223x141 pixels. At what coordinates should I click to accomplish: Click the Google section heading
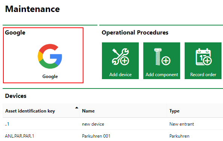click(x=15, y=33)
